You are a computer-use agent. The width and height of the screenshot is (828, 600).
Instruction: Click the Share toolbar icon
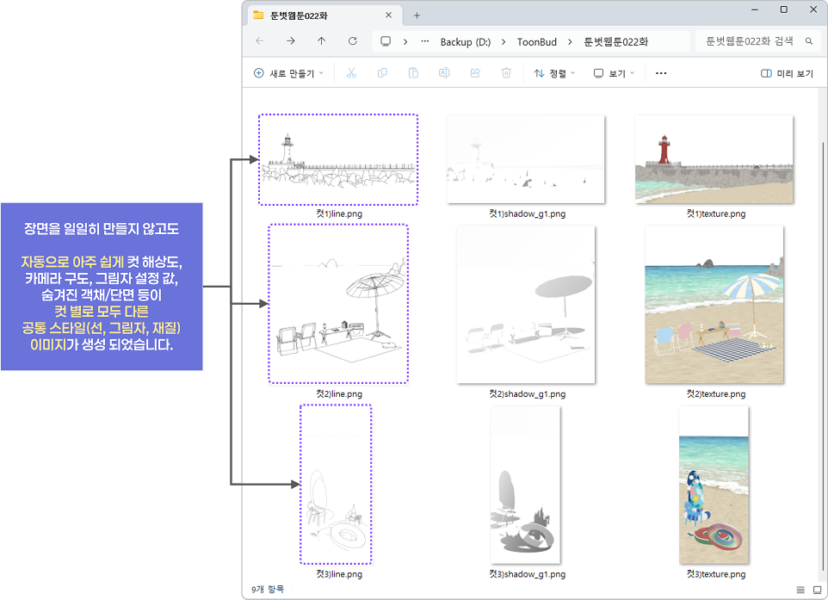pos(475,74)
